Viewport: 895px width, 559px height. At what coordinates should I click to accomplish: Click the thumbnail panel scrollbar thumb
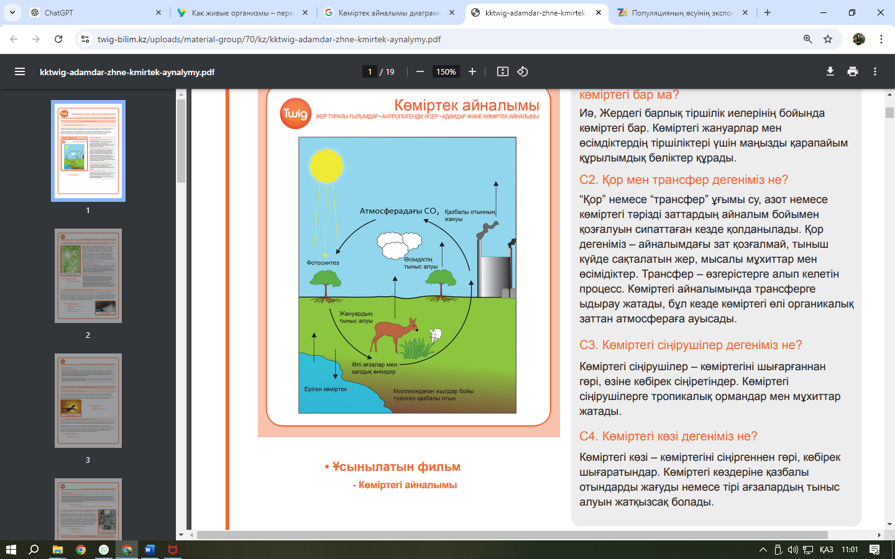point(181,141)
